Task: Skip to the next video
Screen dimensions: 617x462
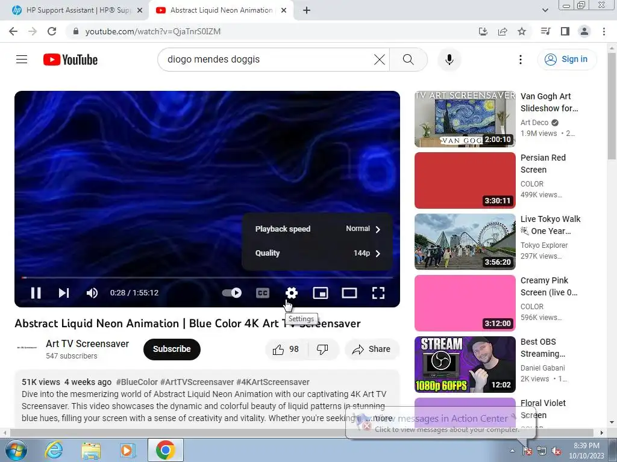Action: 64,293
